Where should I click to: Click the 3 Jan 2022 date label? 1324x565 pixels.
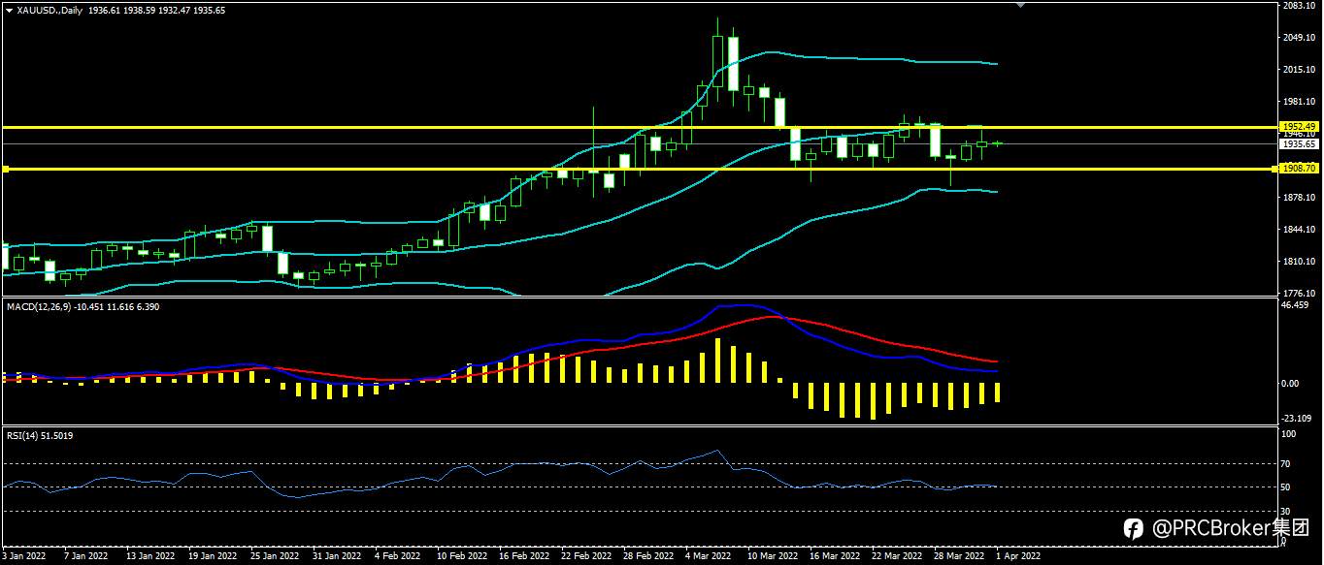pos(23,557)
